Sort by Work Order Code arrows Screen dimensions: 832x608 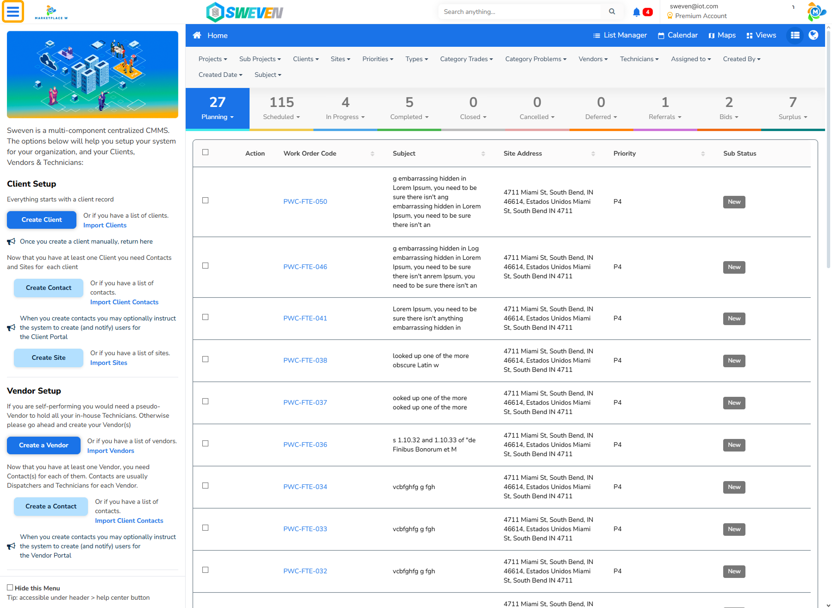pos(373,153)
